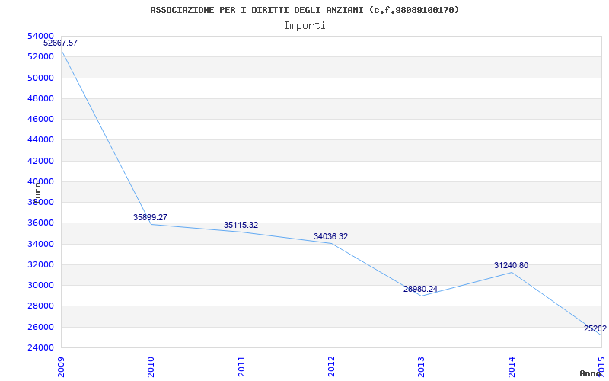This screenshot has height=381, width=609.
Task: Select the 31240.80 data label
Action: click(x=511, y=265)
